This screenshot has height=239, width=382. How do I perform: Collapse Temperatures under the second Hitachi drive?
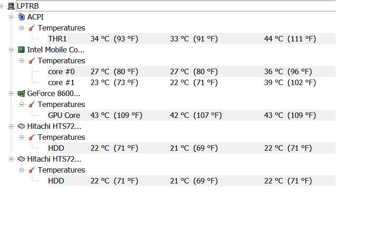tap(21, 170)
